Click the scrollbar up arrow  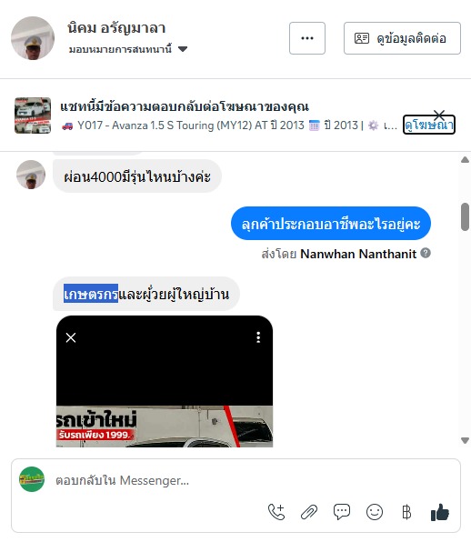click(466, 160)
